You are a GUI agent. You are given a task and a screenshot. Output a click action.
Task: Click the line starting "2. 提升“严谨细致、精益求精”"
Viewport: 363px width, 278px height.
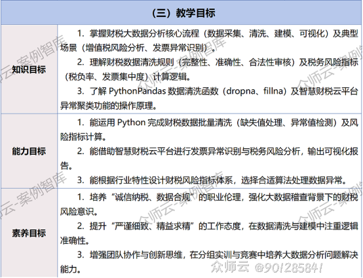tap(218, 226)
